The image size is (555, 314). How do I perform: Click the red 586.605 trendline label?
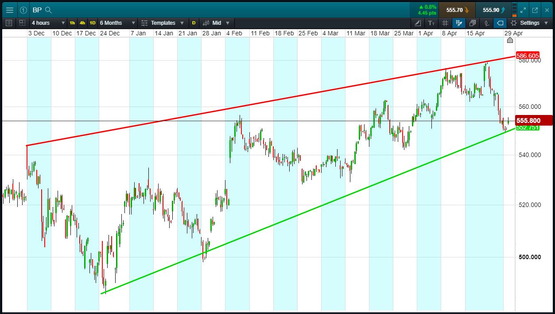(x=527, y=56)
